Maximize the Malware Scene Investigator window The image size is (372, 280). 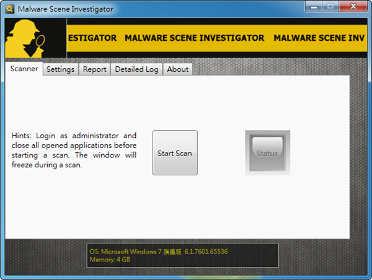point(330,6)
